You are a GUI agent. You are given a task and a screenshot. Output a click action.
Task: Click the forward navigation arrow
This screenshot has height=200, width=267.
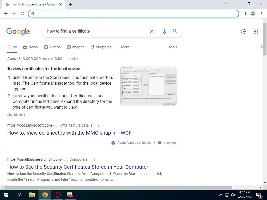tap(14, 14)
